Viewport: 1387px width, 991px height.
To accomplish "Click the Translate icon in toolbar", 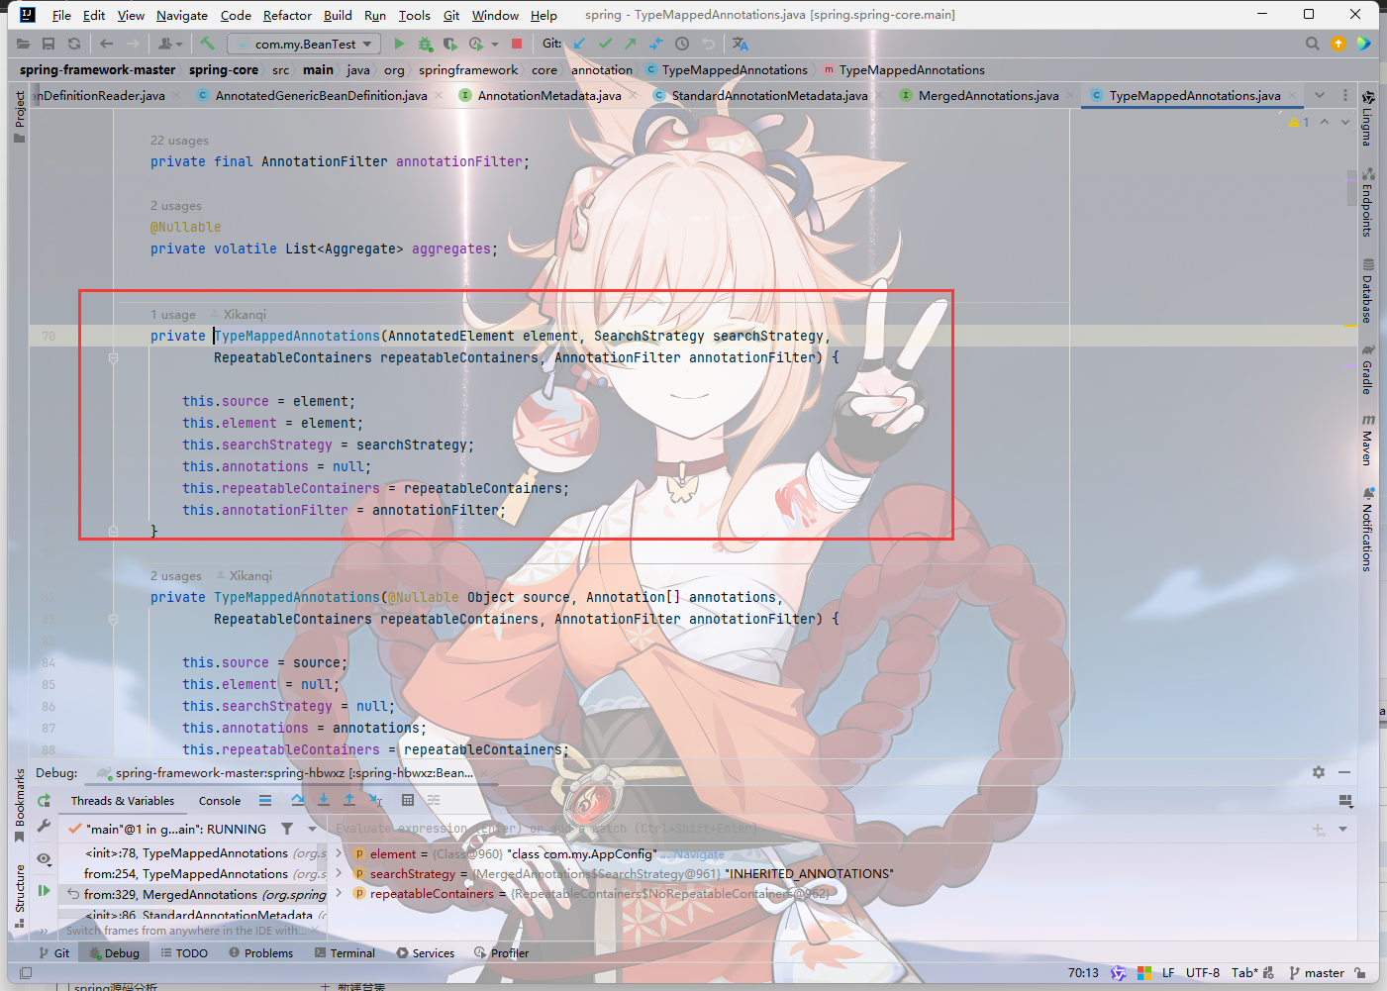I will point(741,44).
